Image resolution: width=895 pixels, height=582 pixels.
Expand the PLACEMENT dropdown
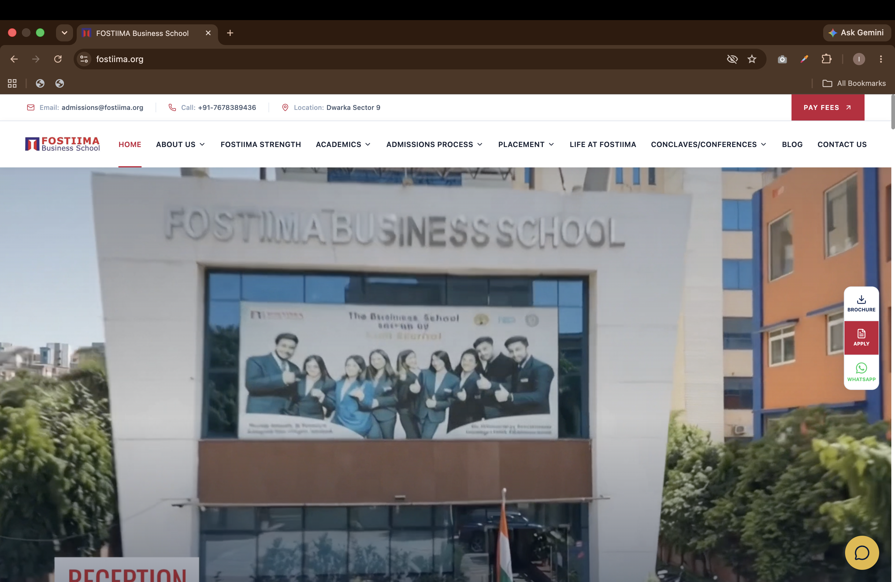[x=526, y=144]
